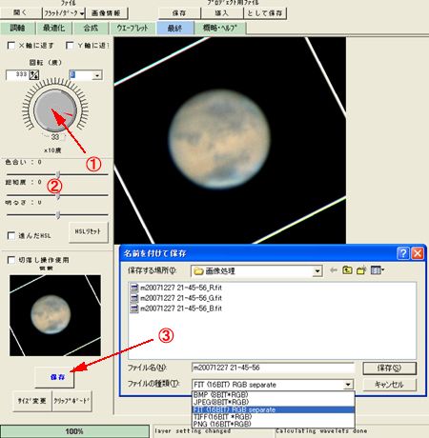Switch to 最適化 tab
The width and height of the screenshot is (429, 438).
(54, 28)
